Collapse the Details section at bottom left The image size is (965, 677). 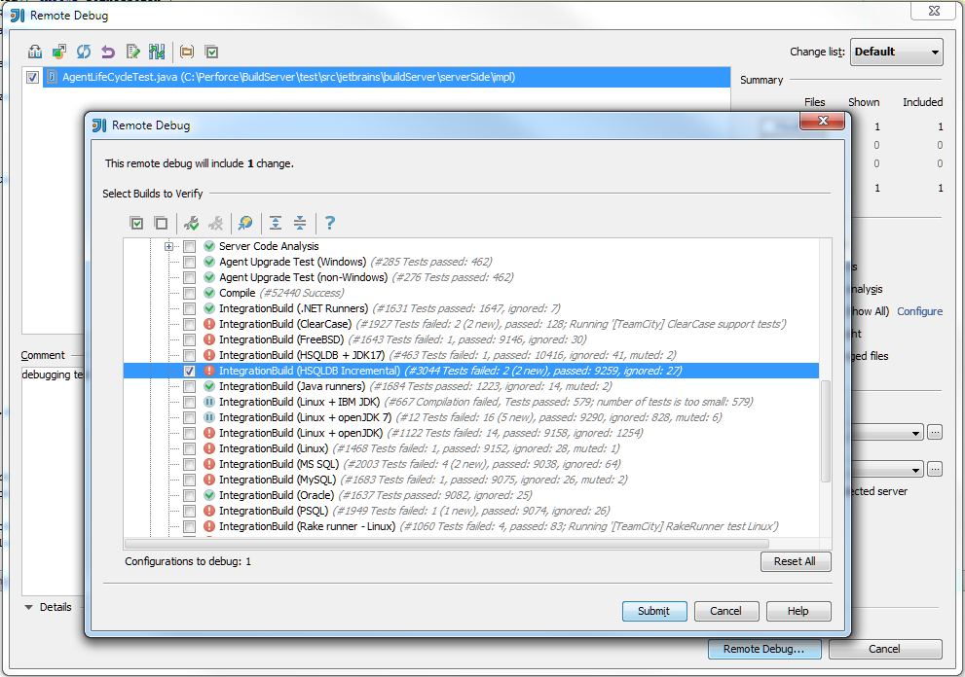(30, 607)
